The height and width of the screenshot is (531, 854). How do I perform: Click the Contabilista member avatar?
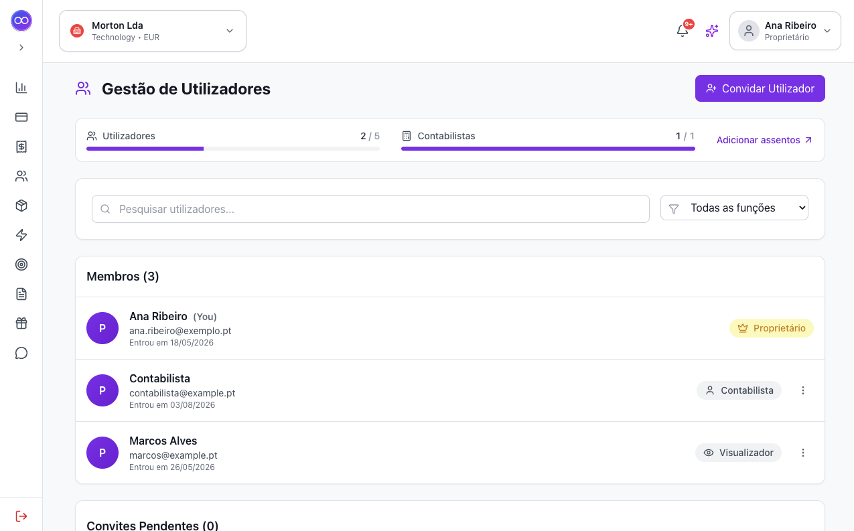102,390
